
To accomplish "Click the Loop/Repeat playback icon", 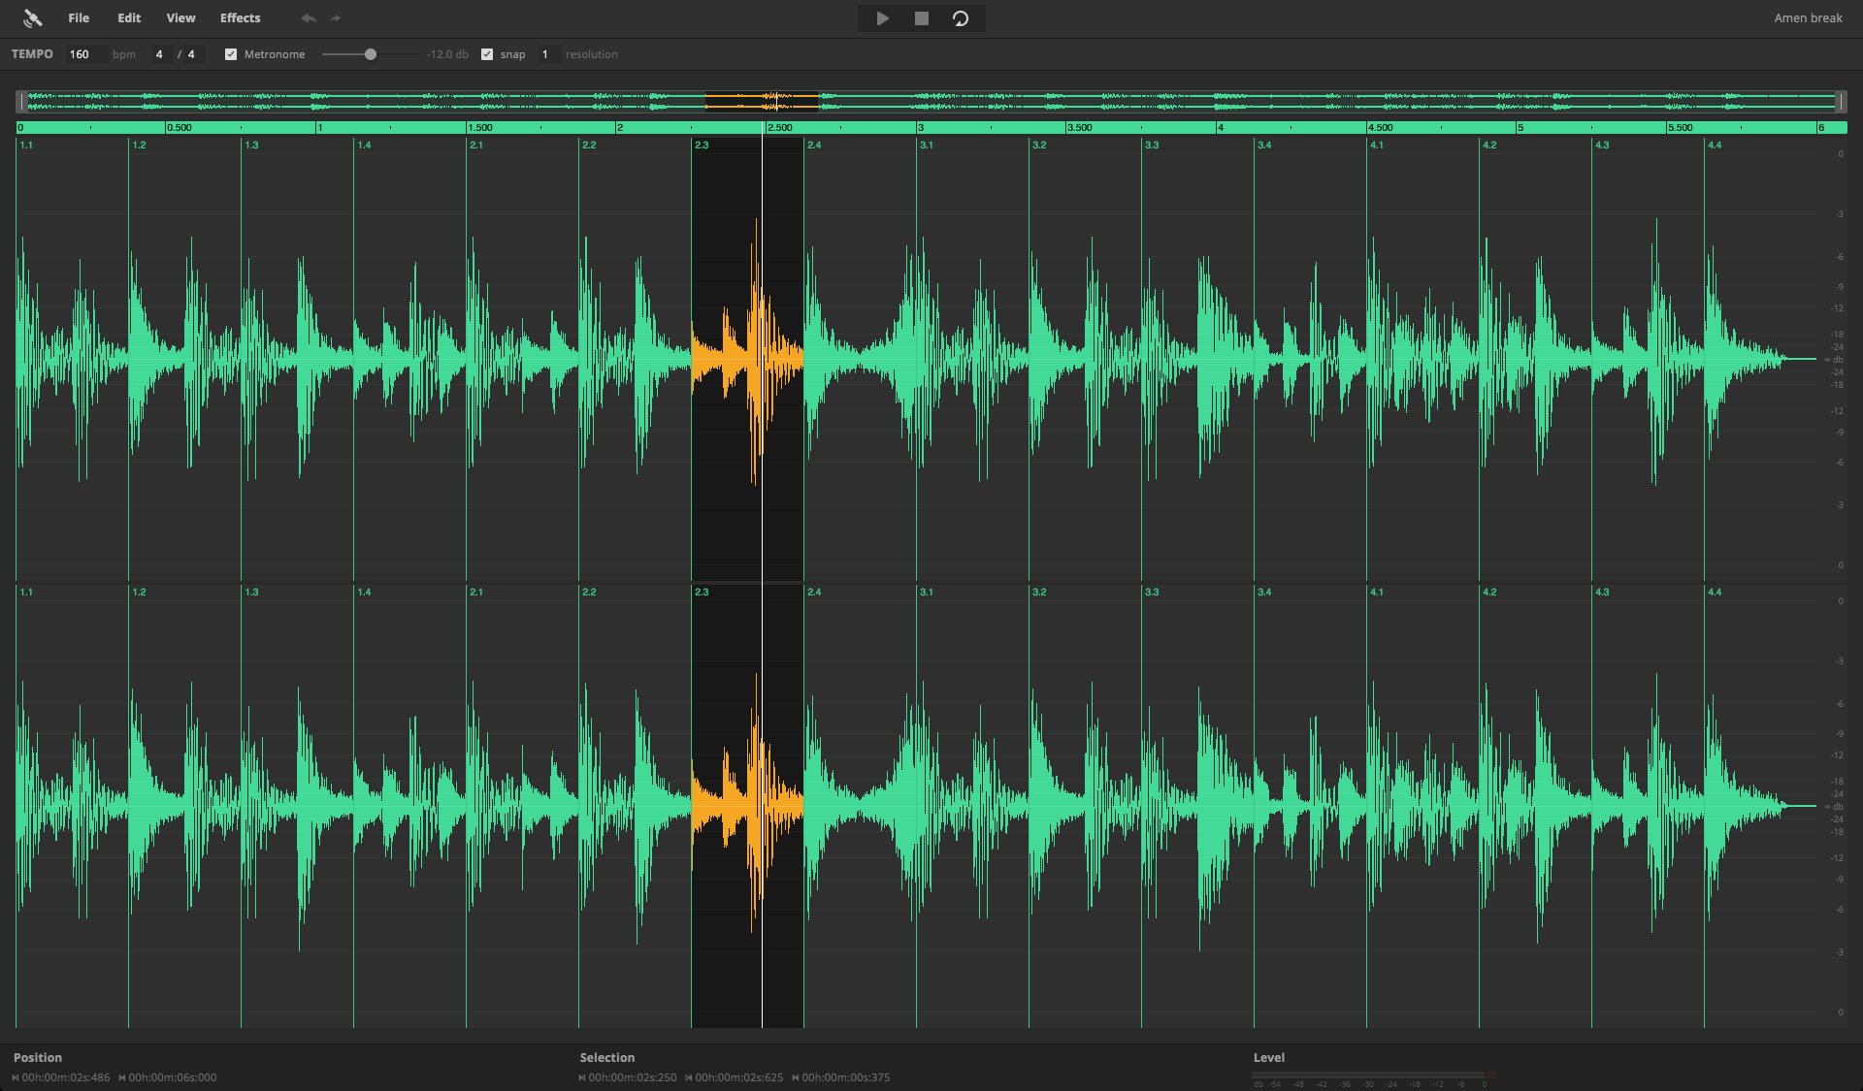I will 962,18.
